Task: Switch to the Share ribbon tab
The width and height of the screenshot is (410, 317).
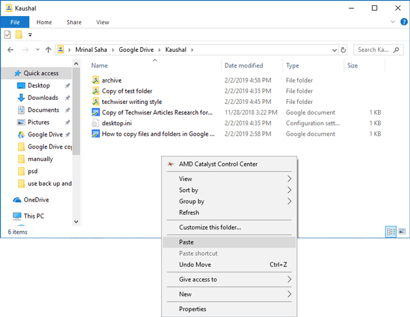Action: pos(74,22)
